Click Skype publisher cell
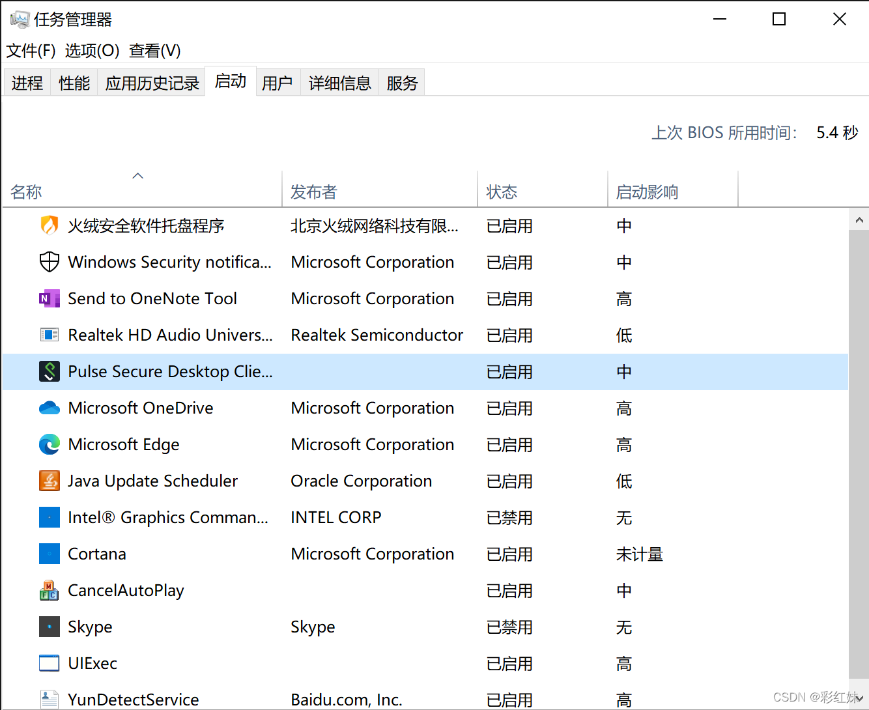 313,627
